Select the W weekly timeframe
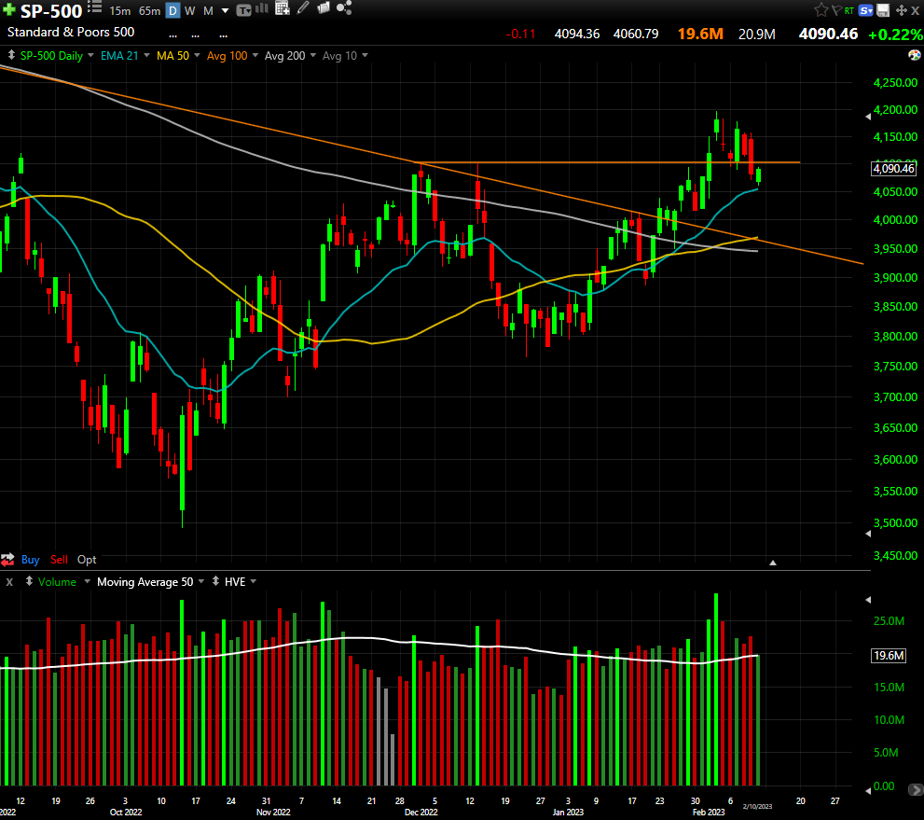This screenshot has height=820, width=924. 190,10
